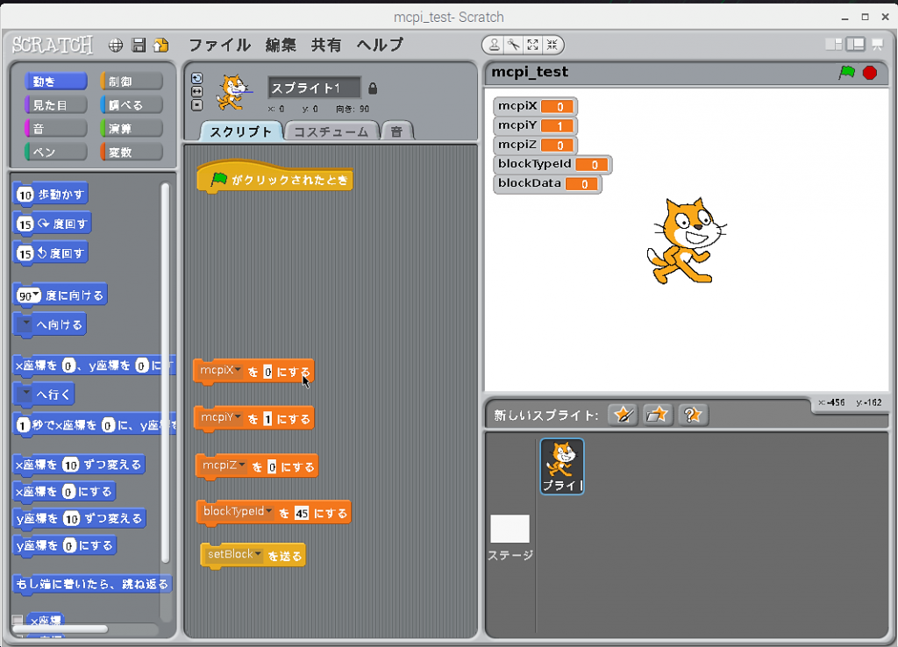Switch to small stage layout
Image resolution: width=898 pixels, height=647 pixels.
point(834,44)
